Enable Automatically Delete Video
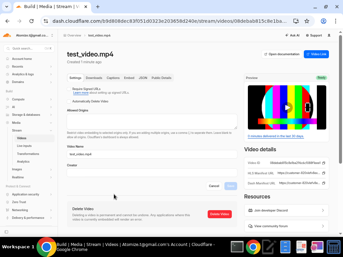Viewport: 343px width, 257px height. click(69, 101)
